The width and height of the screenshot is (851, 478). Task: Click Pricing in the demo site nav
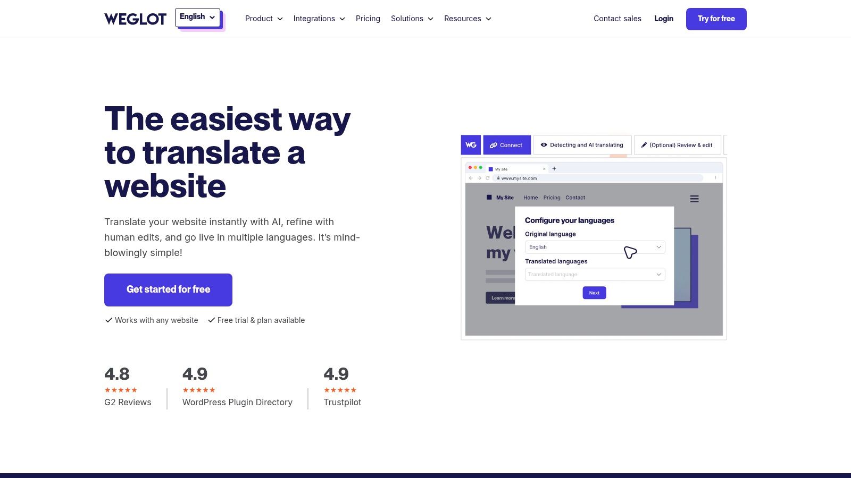coord(552,198)
